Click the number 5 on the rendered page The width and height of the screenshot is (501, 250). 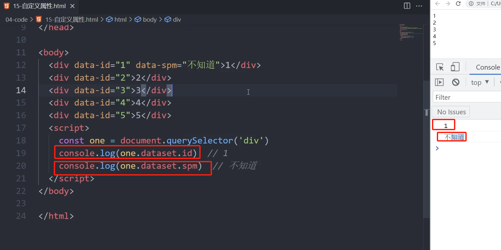435,43
